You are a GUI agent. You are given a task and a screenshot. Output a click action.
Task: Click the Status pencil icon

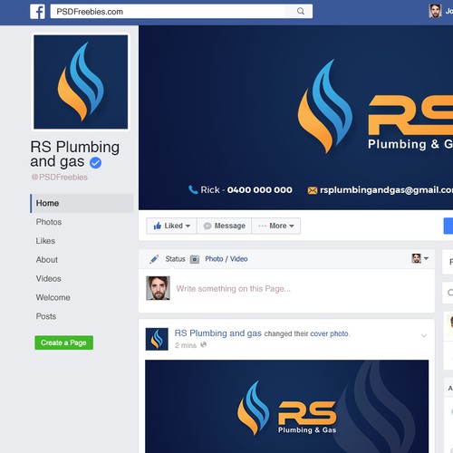point(154,259)
